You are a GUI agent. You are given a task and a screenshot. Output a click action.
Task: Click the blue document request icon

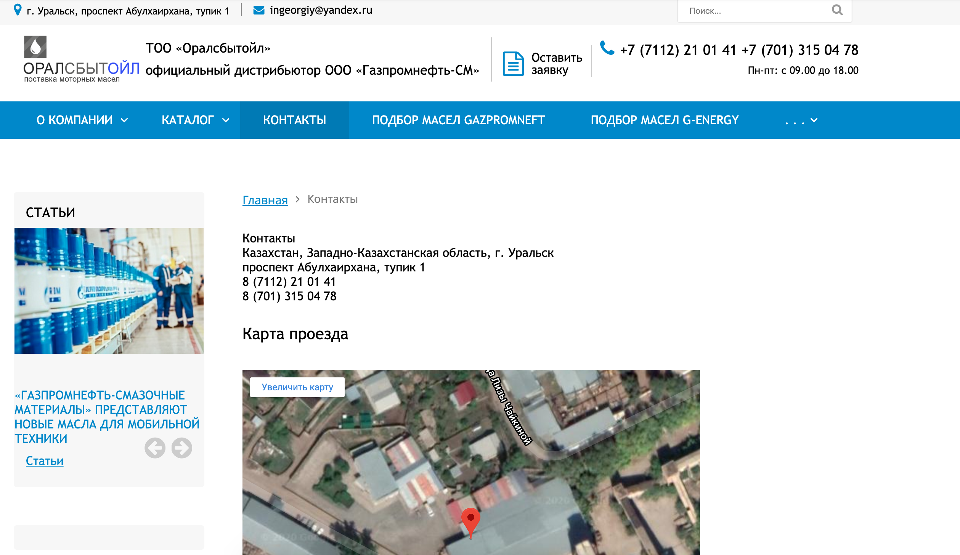pos(513,64)
